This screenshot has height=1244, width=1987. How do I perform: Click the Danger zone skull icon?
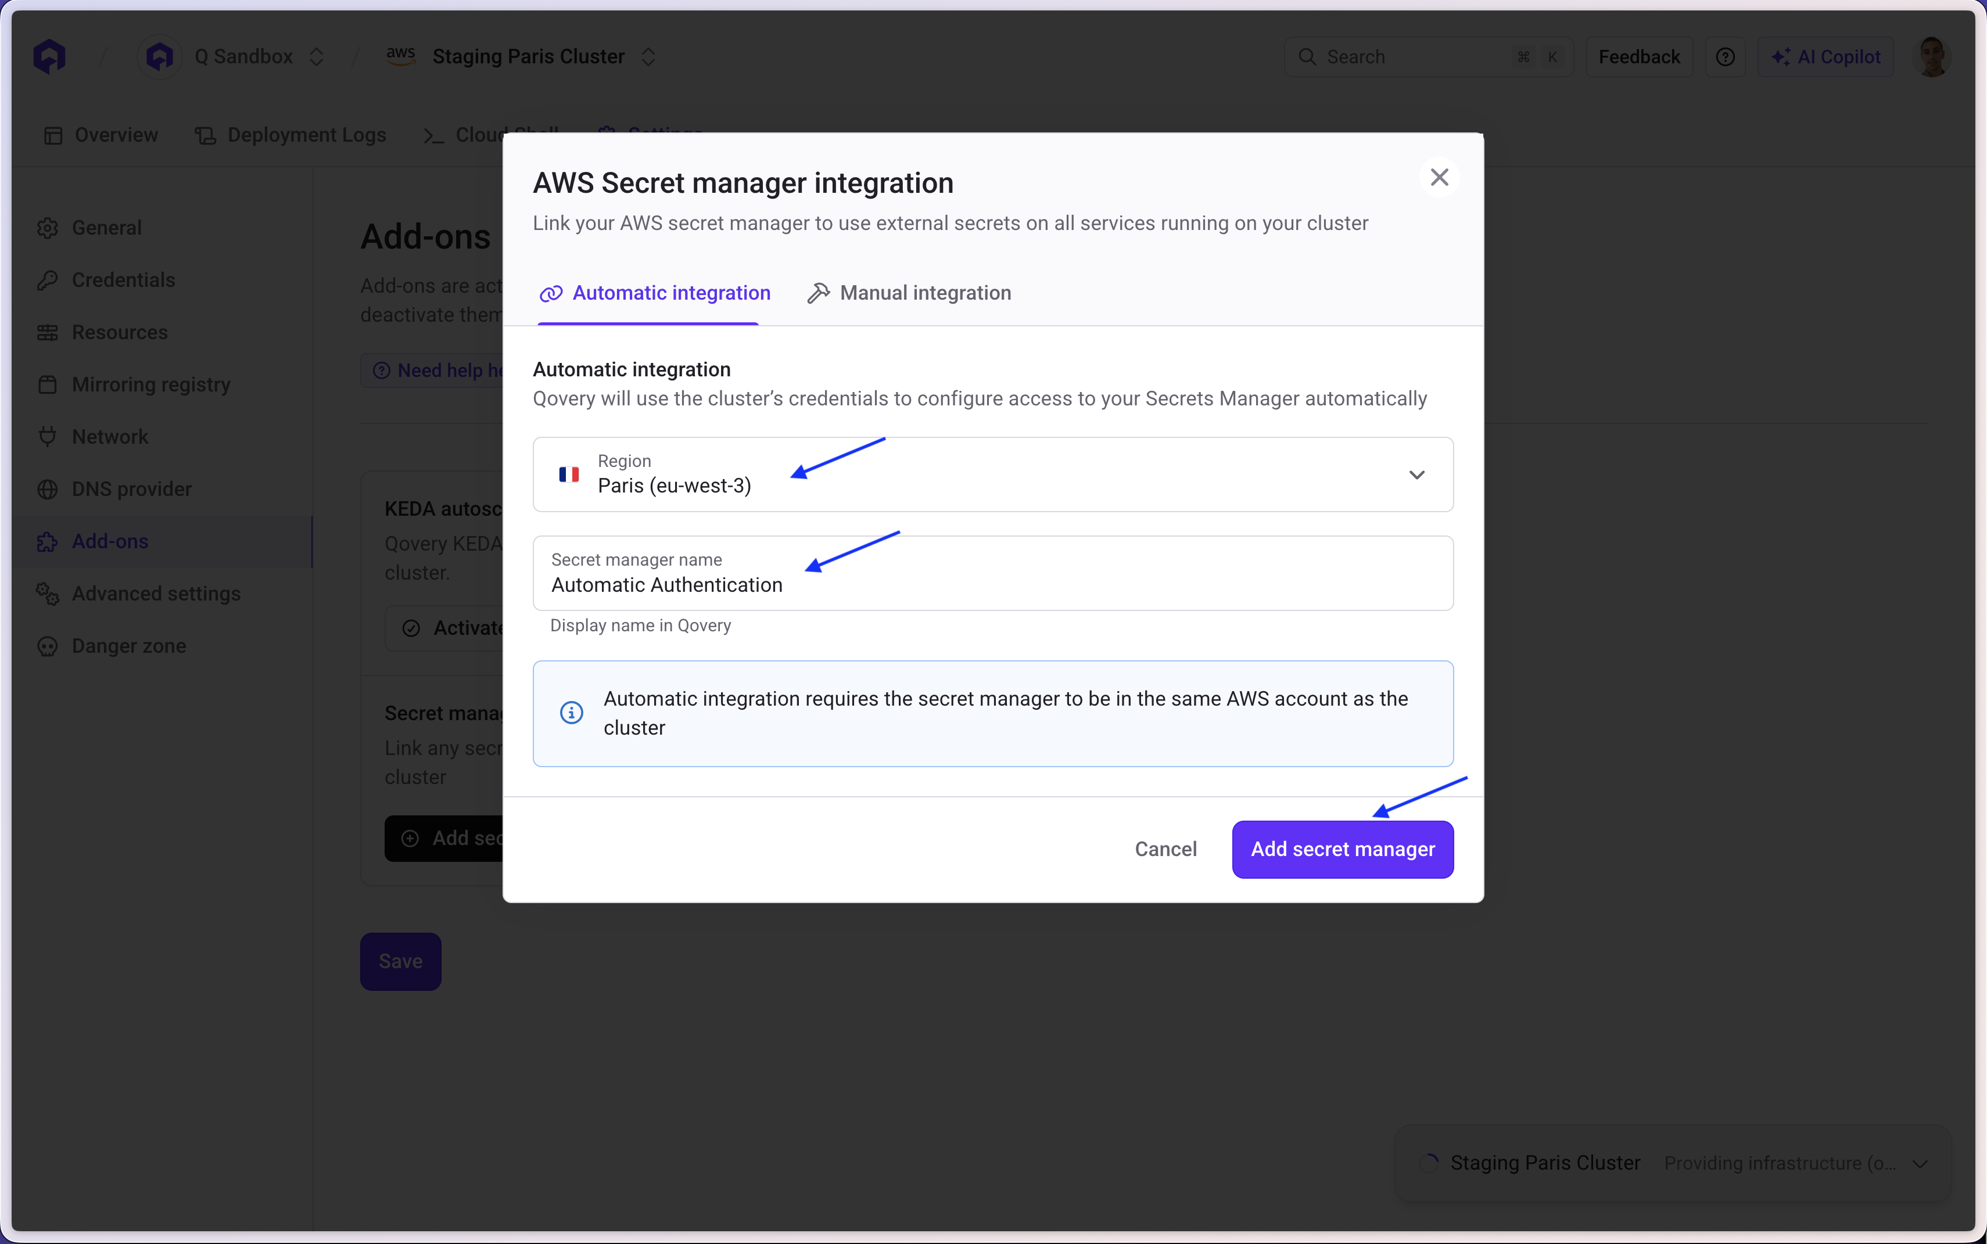(x=48, y=646)
